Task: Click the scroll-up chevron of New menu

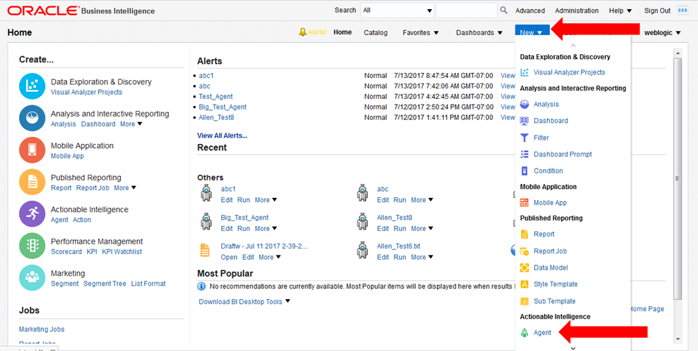Action: pyautogui.click(x=573, y=45)
